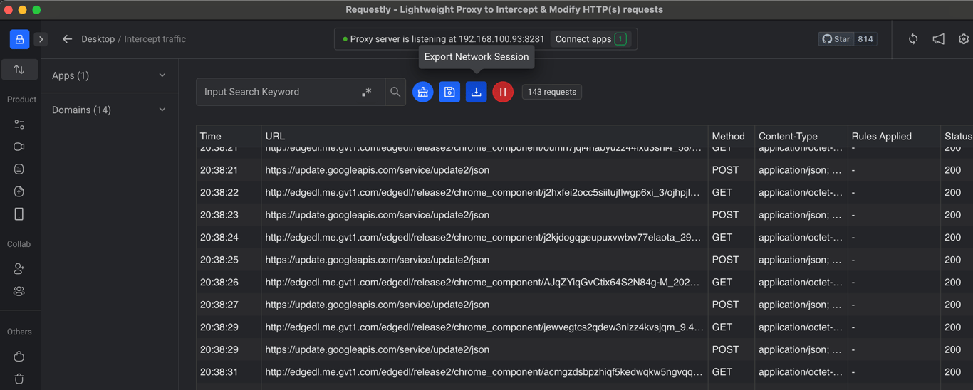Sort by the URL column header

click(484, 136)
